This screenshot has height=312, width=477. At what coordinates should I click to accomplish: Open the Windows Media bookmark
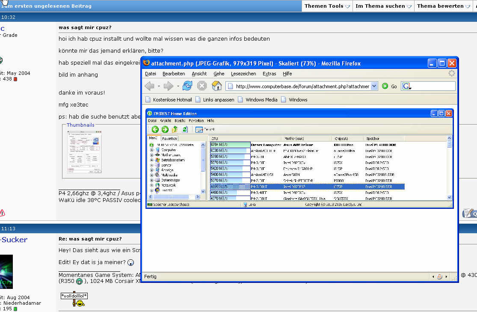pos(258,100)
